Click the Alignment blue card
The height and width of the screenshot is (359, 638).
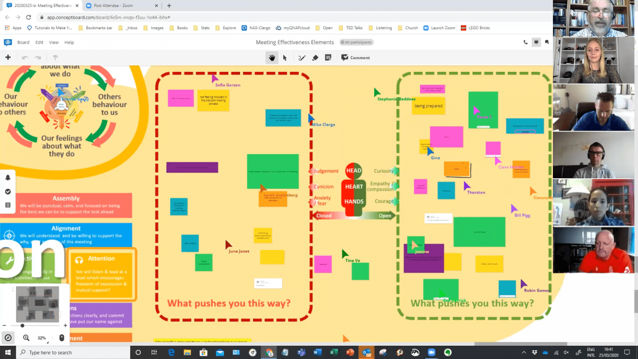pos(66,236)
